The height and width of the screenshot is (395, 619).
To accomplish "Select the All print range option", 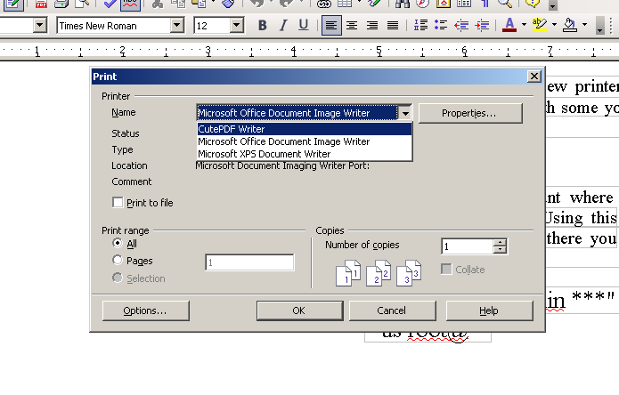I will pyautogui.click(x=118, y=243).
